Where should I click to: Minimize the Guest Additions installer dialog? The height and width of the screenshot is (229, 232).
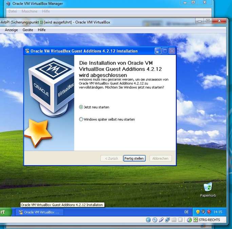pyautogui.click(x=158, y=51)
